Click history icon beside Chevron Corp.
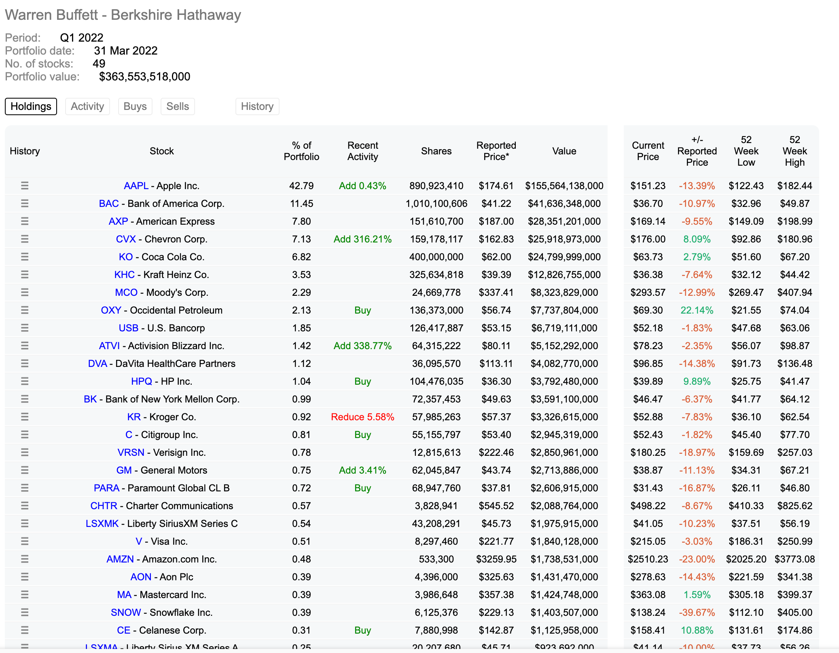 (25, 239)
